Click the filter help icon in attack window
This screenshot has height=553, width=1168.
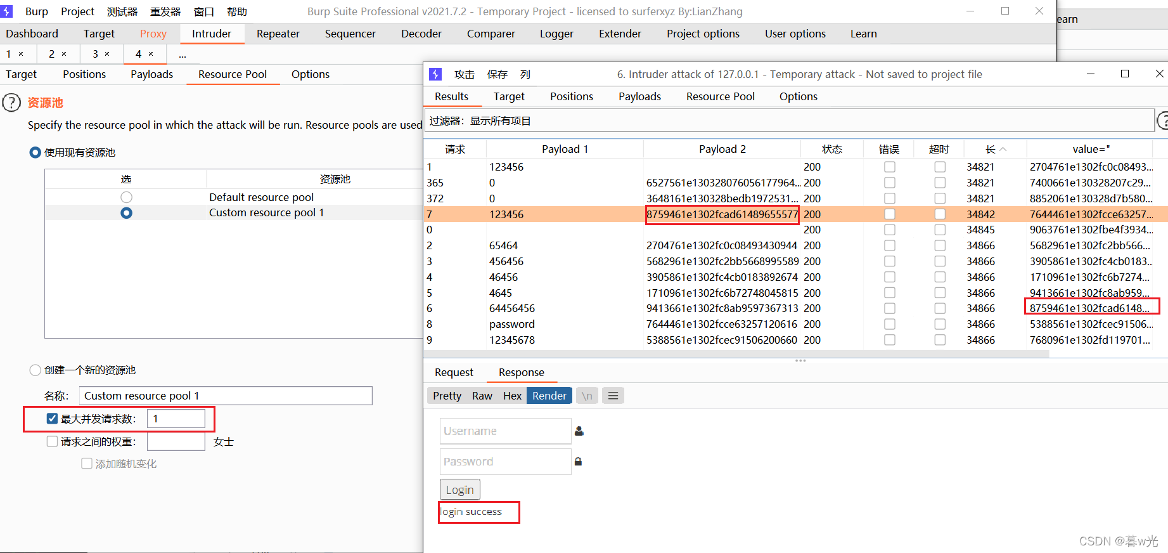point(1163,120)
